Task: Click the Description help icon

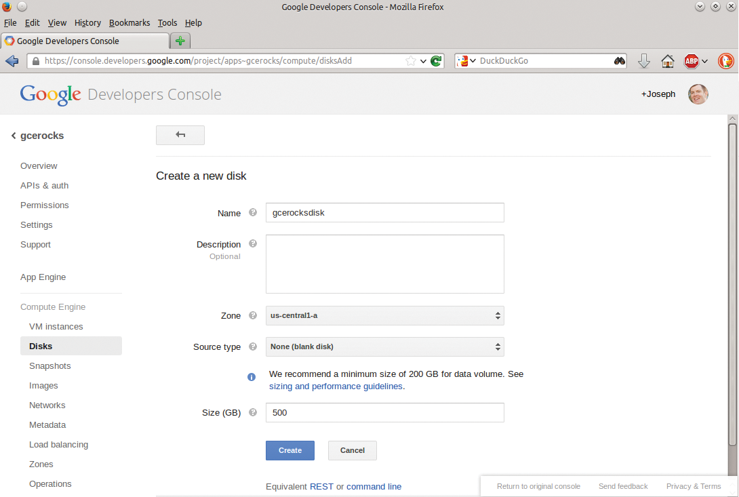Action: [253, 243]
